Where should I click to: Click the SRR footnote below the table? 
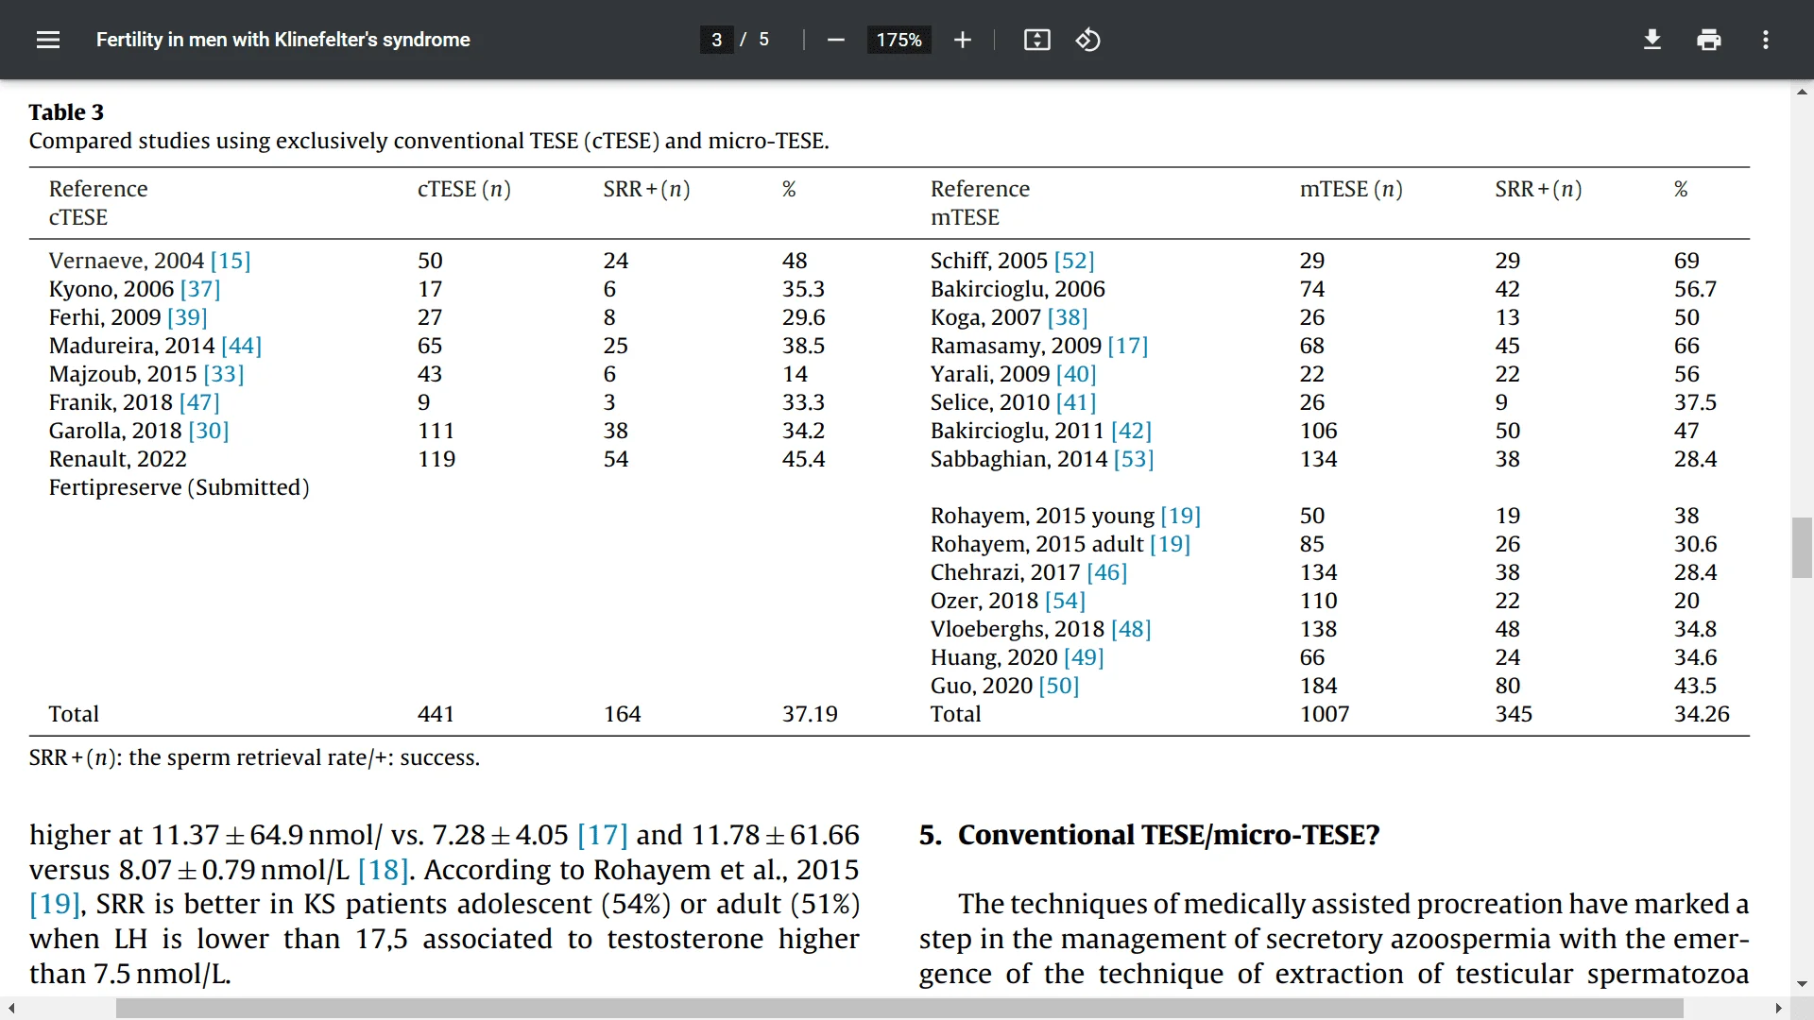pyautogui.click(x=254, y=757)
